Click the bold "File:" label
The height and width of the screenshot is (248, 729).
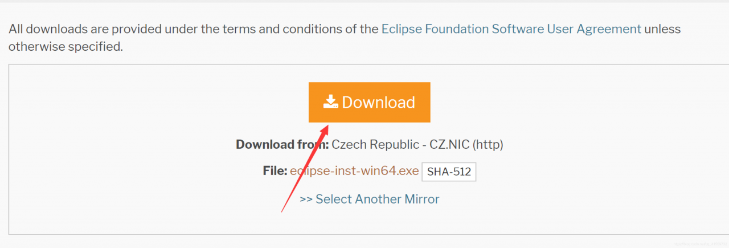(275, 170)
